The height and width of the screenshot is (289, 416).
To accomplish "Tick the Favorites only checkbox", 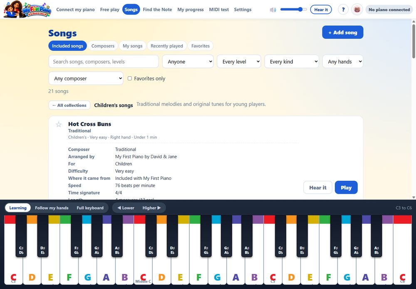I will pos(130,78).
